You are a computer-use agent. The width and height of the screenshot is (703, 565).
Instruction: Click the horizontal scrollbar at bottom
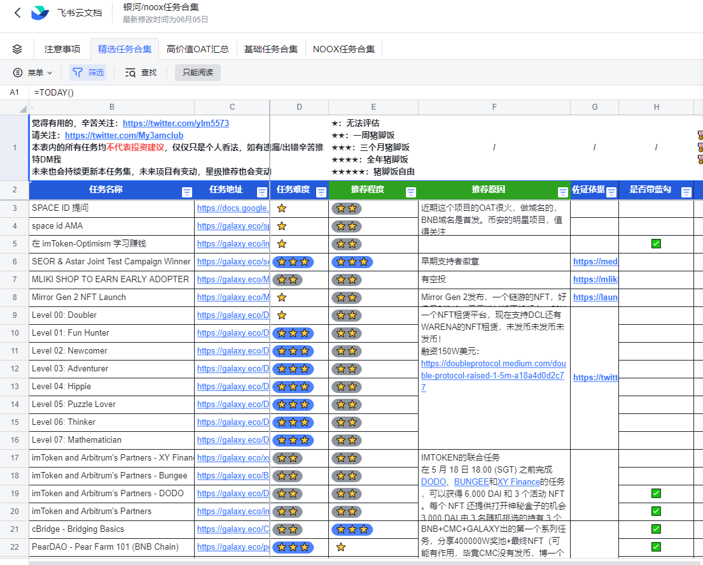point(366,562)
